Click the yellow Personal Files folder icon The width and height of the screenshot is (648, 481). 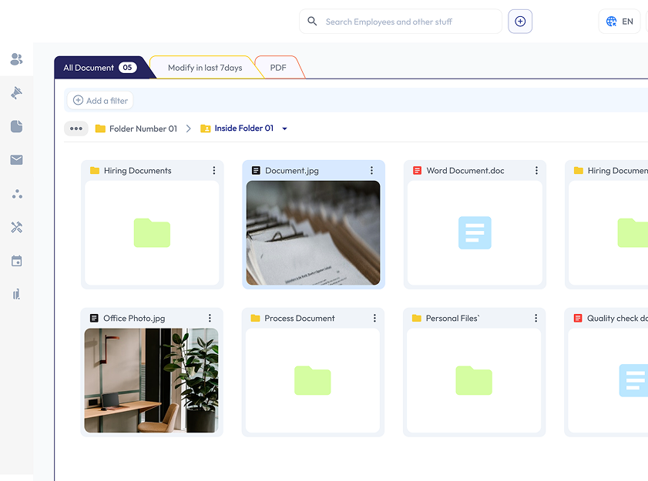pyautogui.click(x=417, y=318)
